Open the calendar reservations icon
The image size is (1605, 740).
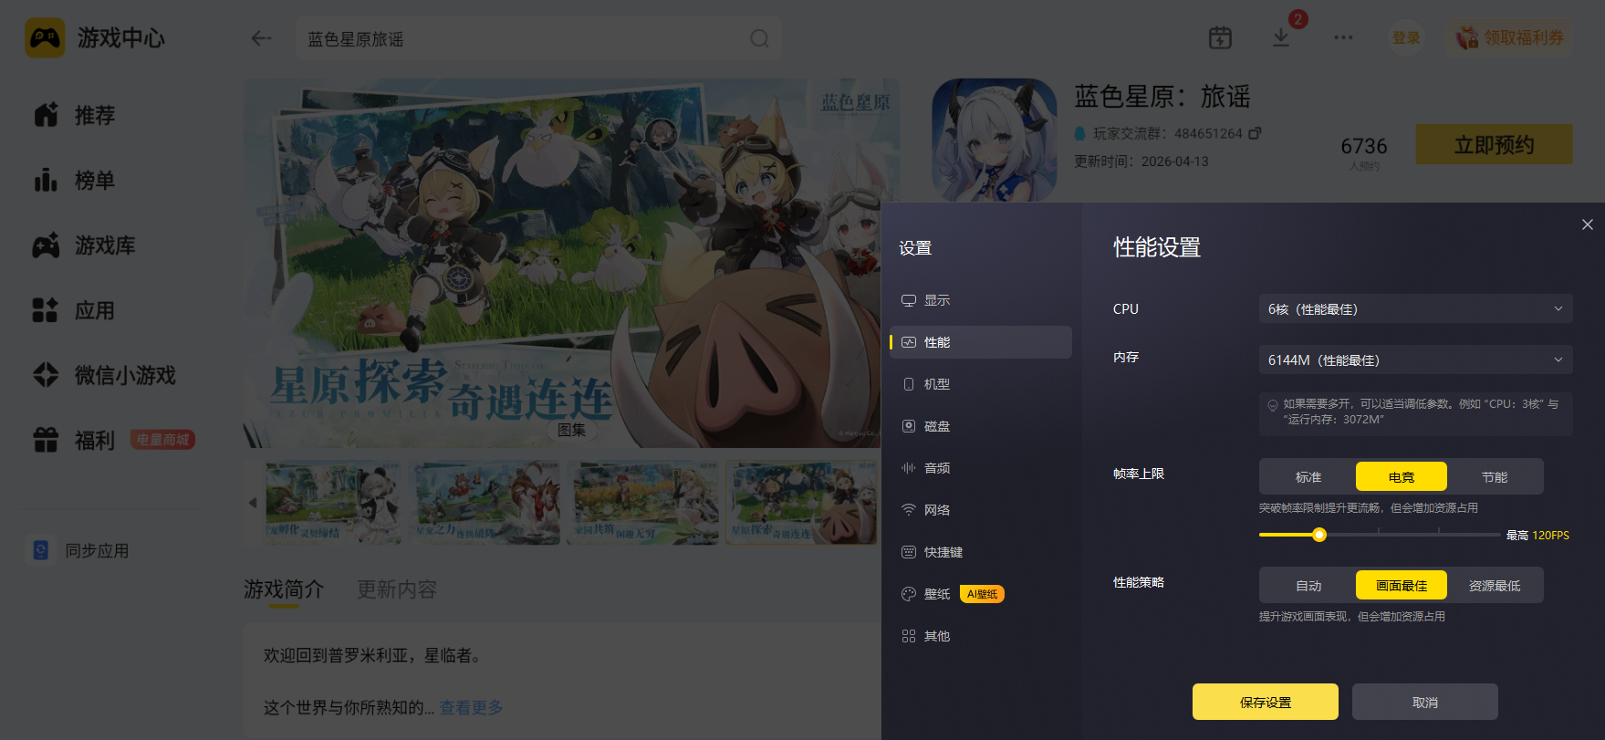[1220, 37]
